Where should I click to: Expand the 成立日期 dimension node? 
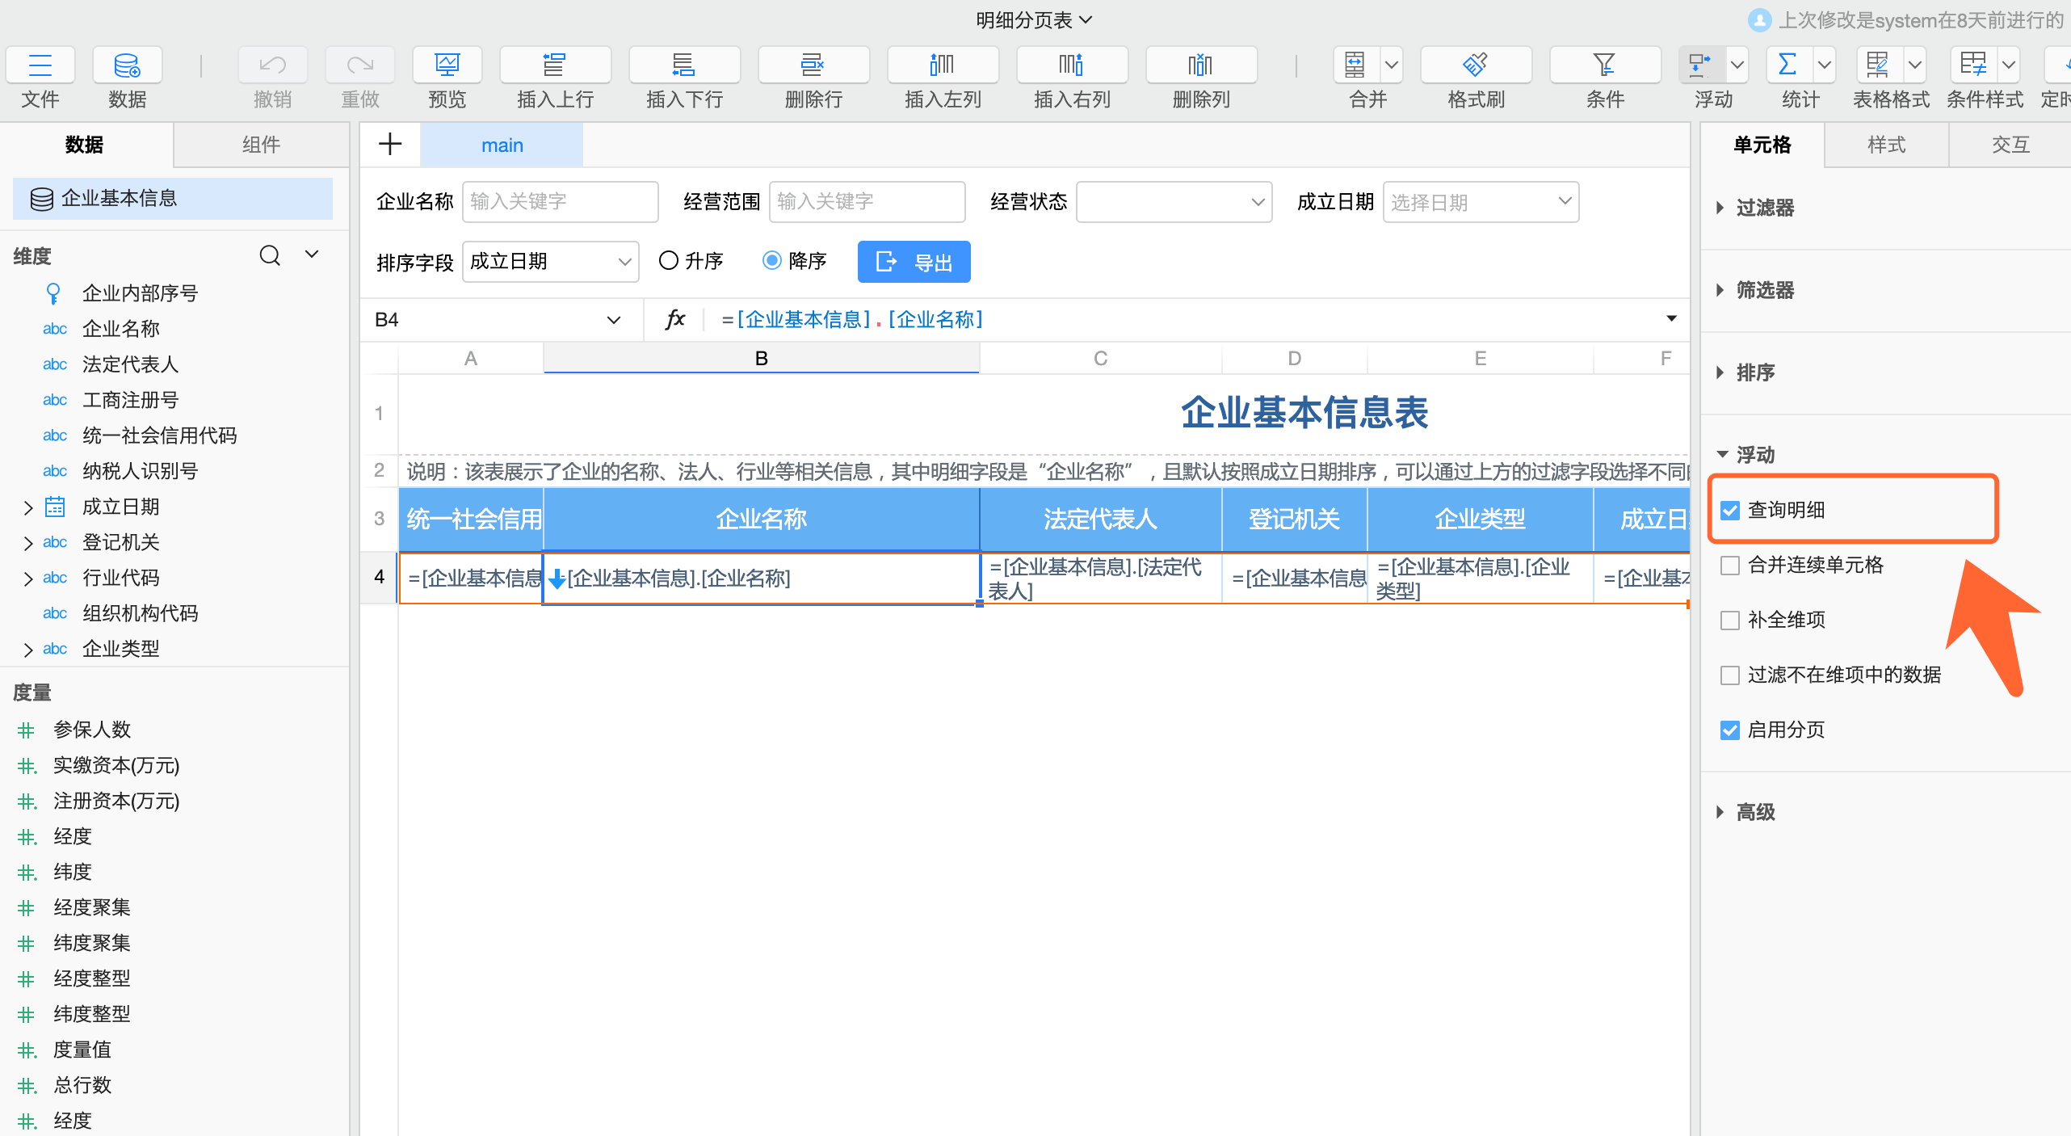pyautogui.click(x=28, y=507)
